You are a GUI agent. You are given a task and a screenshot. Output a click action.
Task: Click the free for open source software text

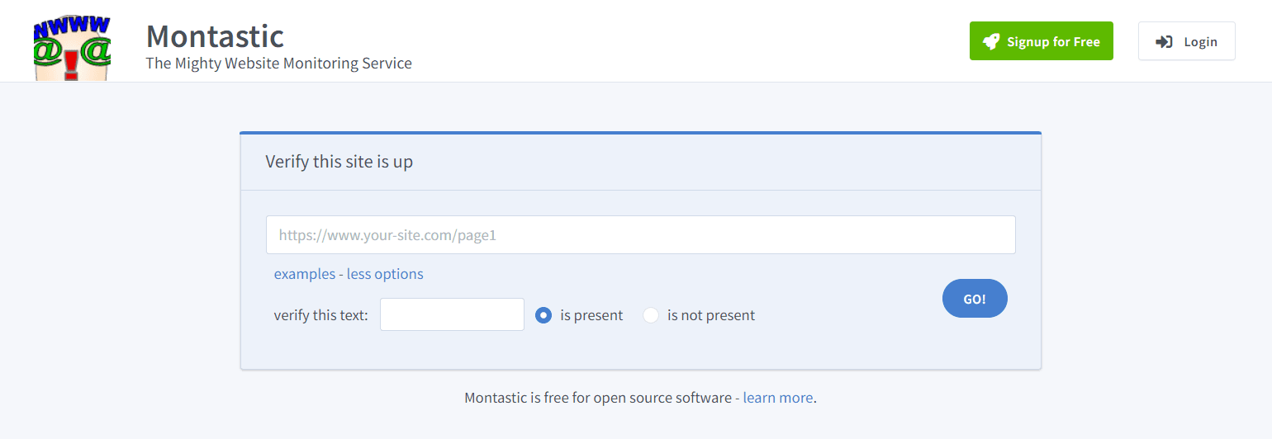tap(599, 398)
